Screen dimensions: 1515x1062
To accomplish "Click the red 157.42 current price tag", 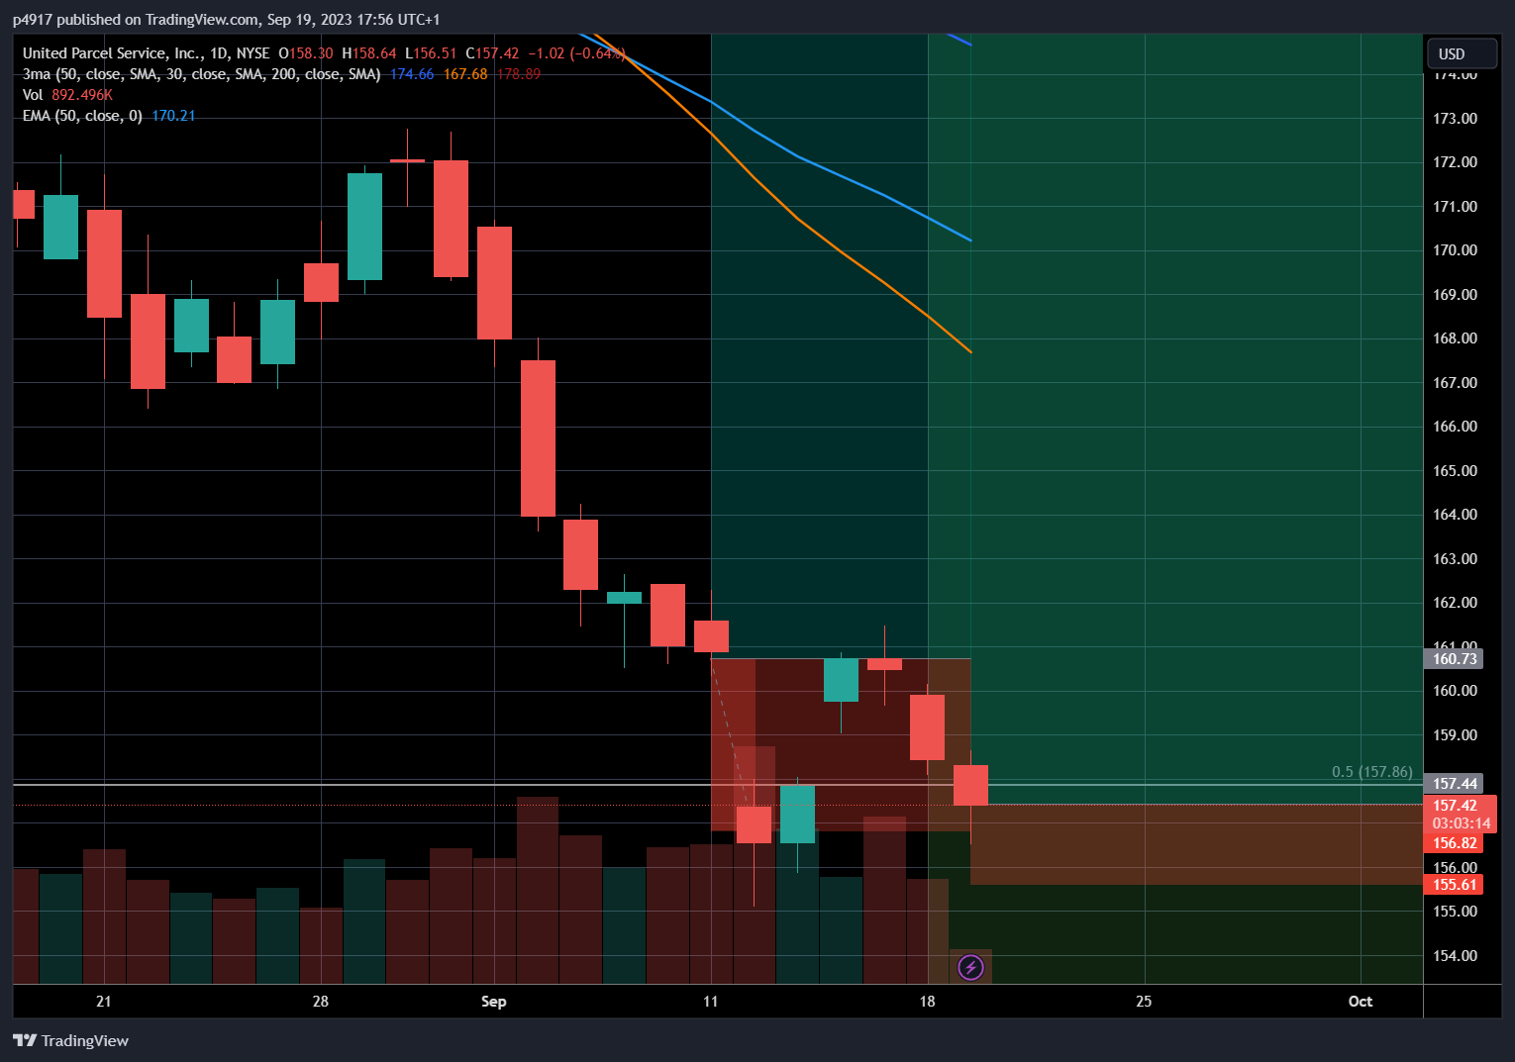I will pos(1455,806).
